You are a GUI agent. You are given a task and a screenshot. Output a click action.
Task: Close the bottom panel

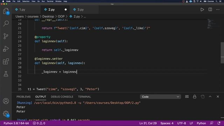coord(218,97)
